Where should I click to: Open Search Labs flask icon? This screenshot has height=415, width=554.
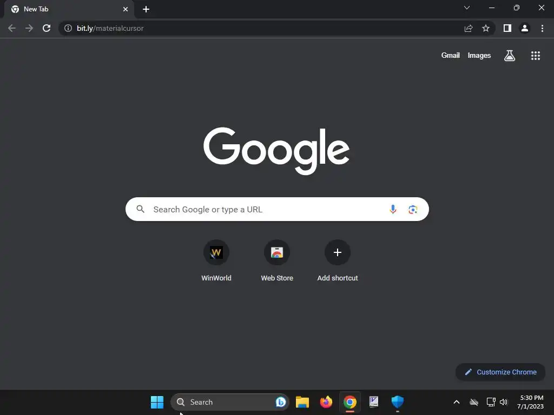pos(510,56)
